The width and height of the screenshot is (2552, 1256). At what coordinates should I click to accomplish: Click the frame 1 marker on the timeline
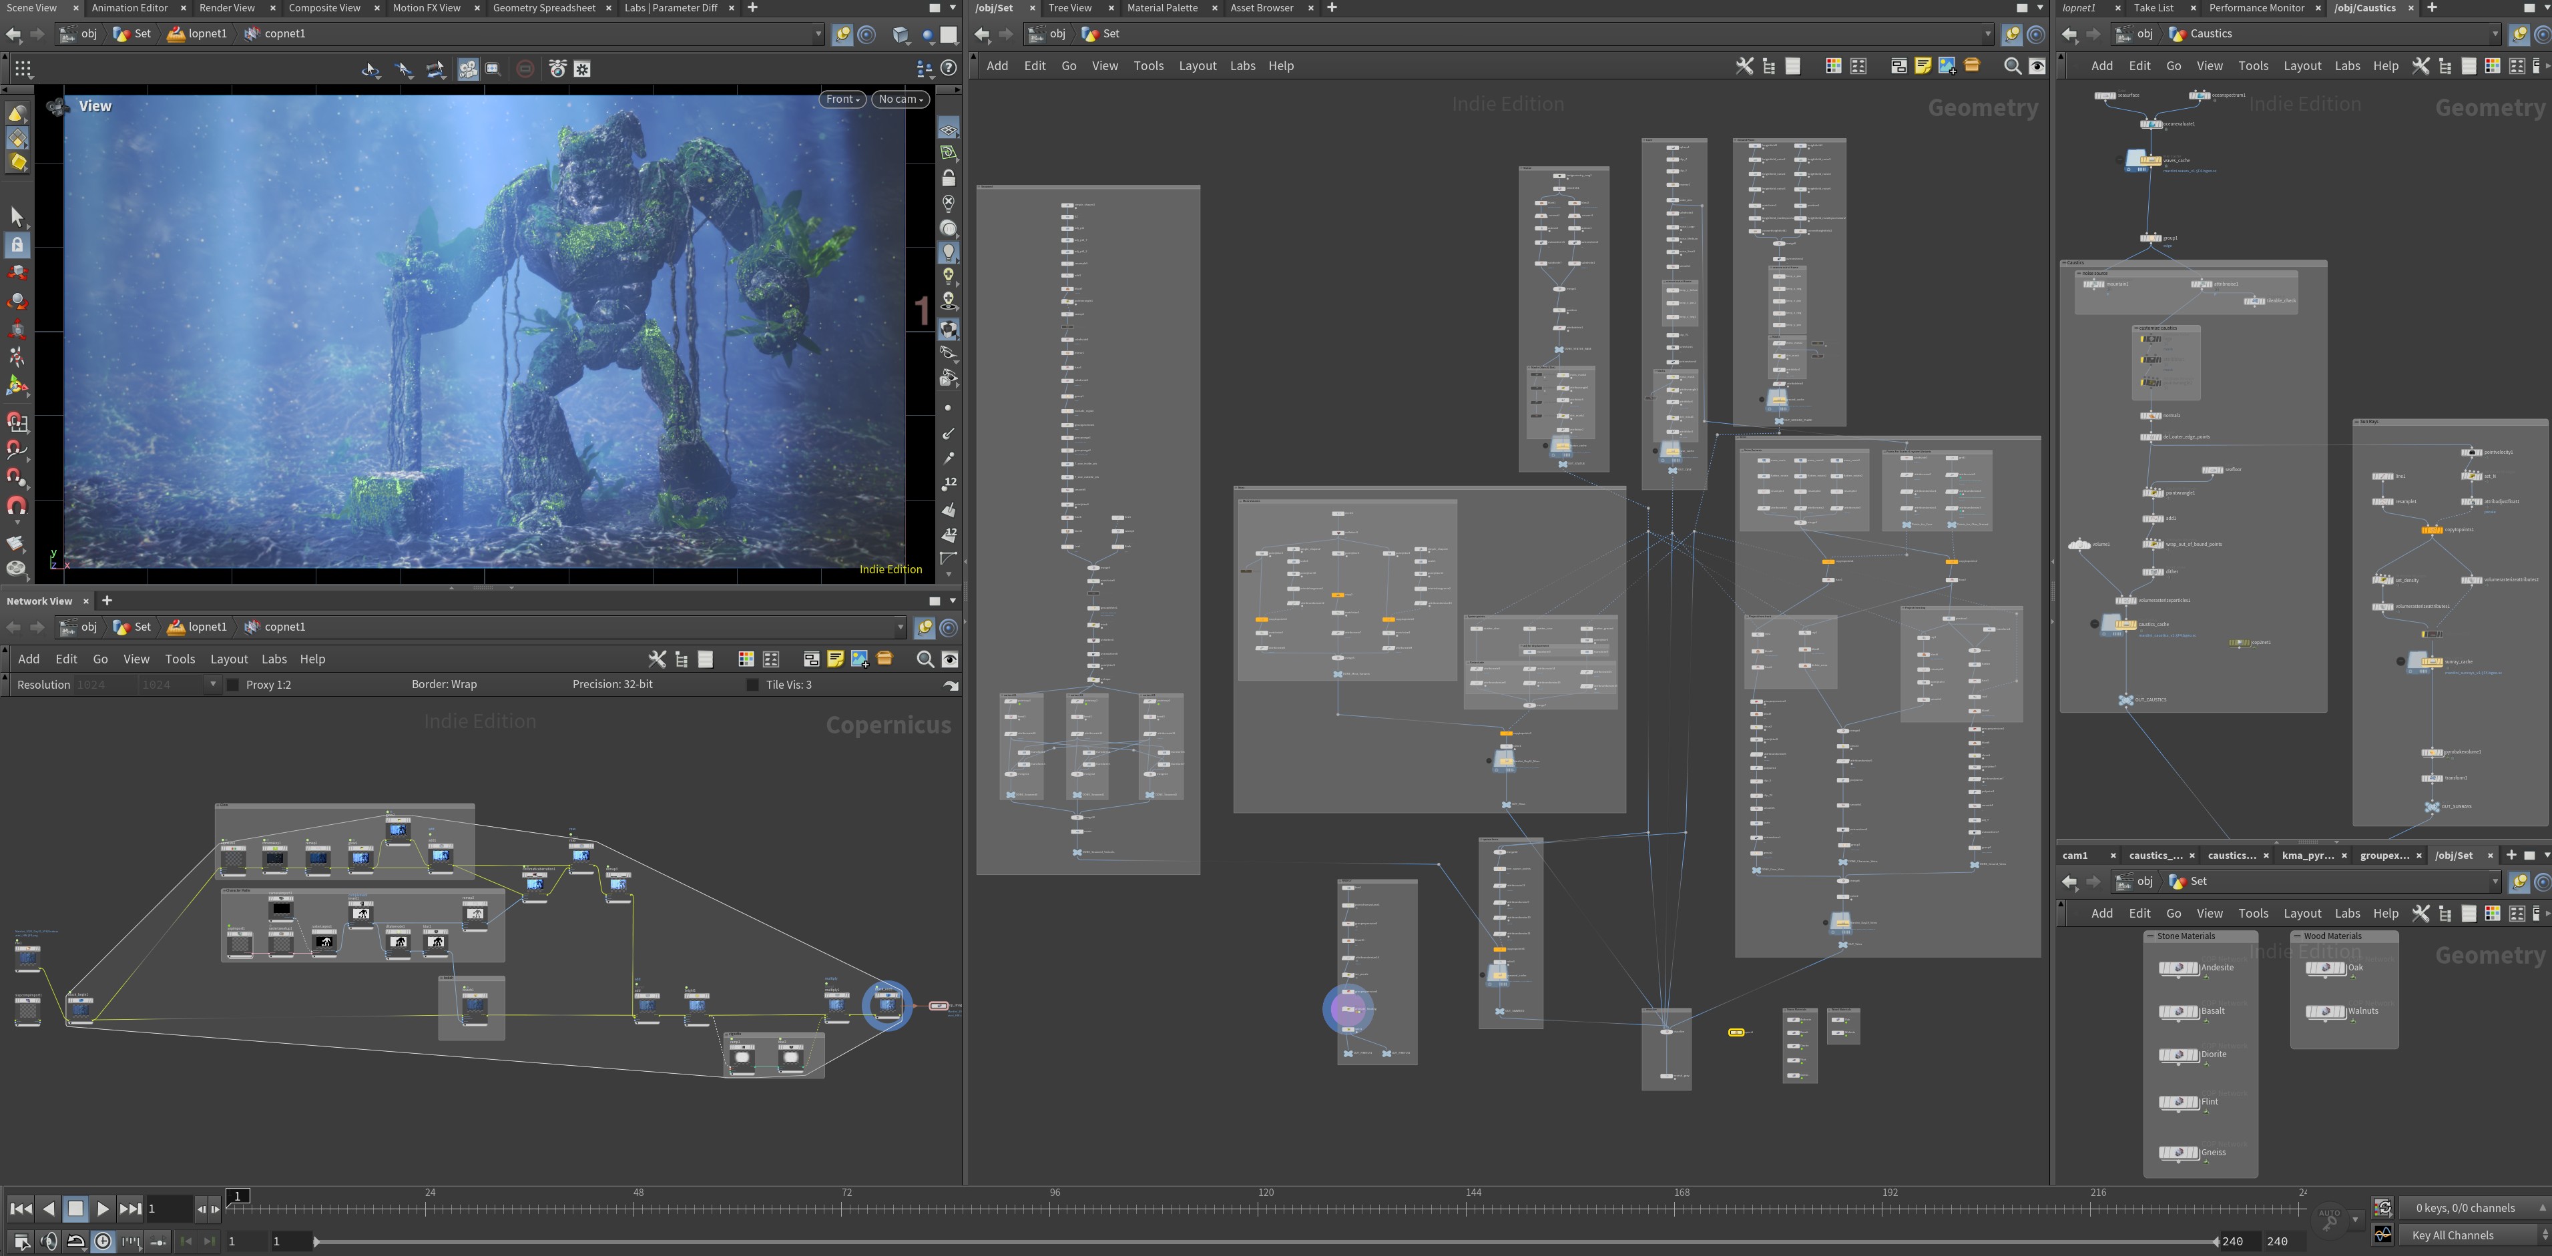(238, 1195)
